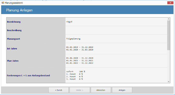Click the Planungsassistent window title text
The image size is (175, 95).
coord(14,3)
